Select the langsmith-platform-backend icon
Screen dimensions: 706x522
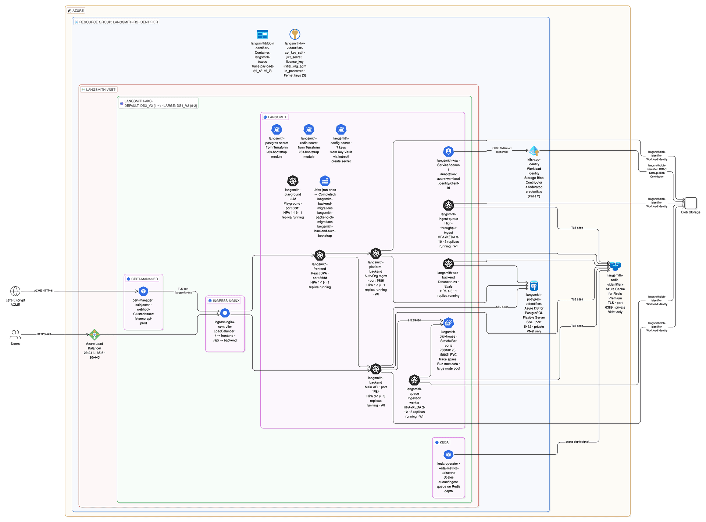coord(375,253)
